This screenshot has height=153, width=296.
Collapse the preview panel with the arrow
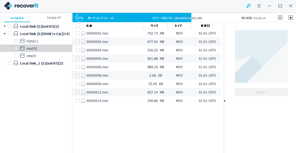pyautogui.click(x=225, y=101)
